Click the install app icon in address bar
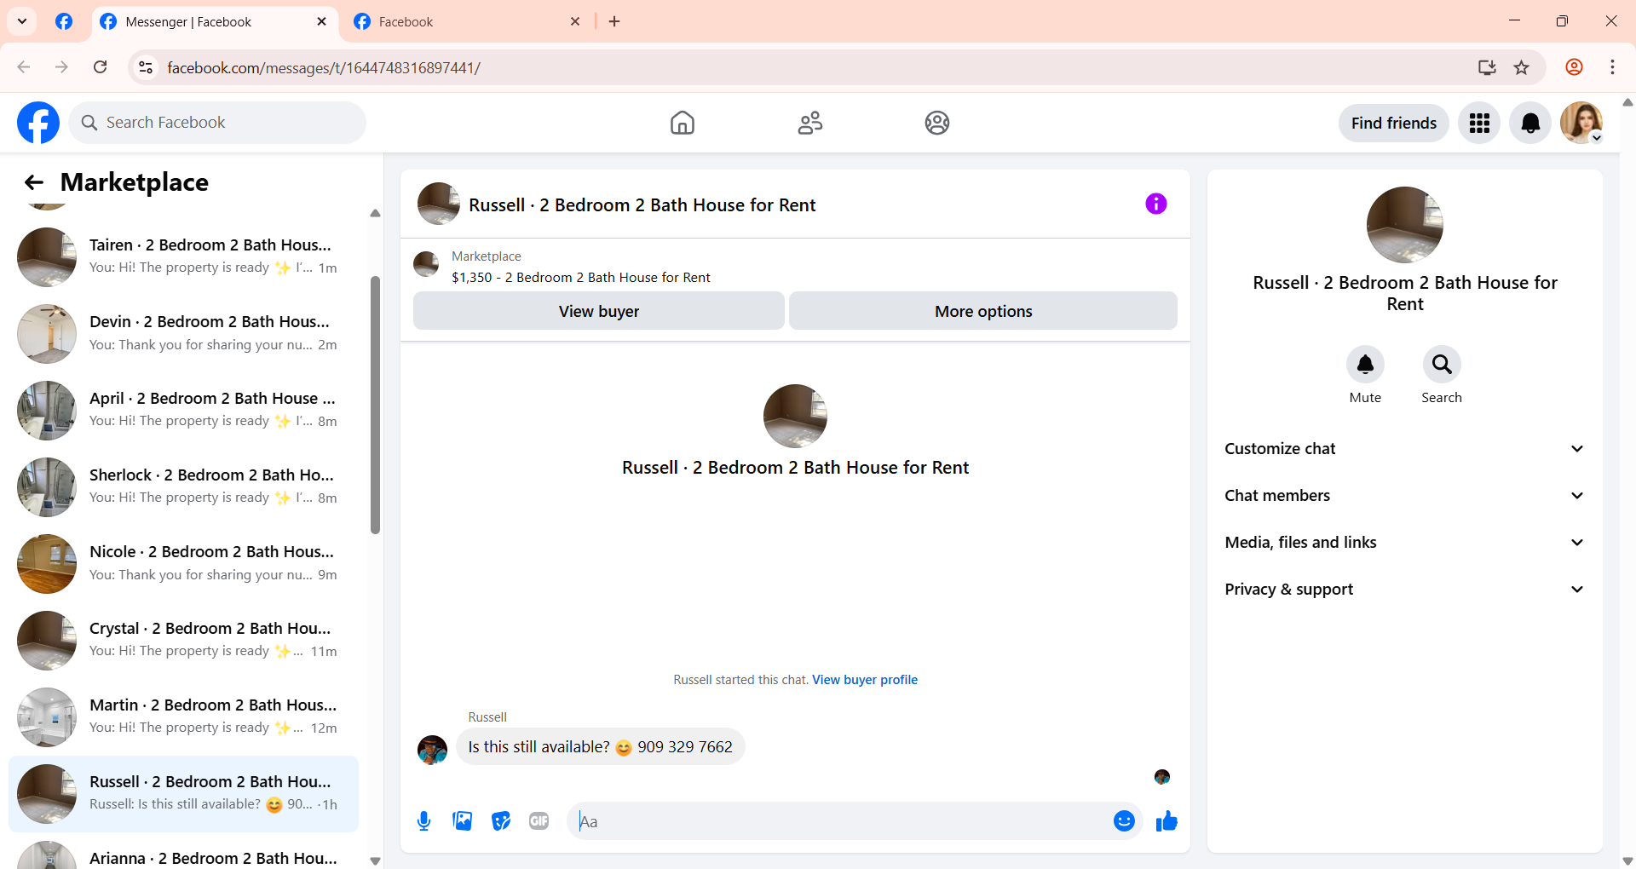Image resolution: width=1636 pixels, height=869 pixels. tap(1487, 67)
